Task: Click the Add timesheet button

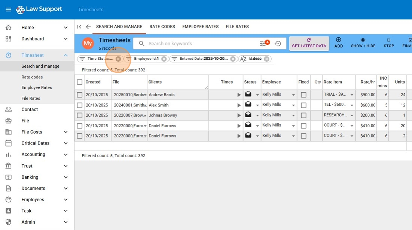Action: [338, 43]
